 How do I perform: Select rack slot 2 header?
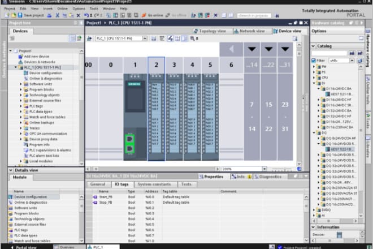point(157,65)
